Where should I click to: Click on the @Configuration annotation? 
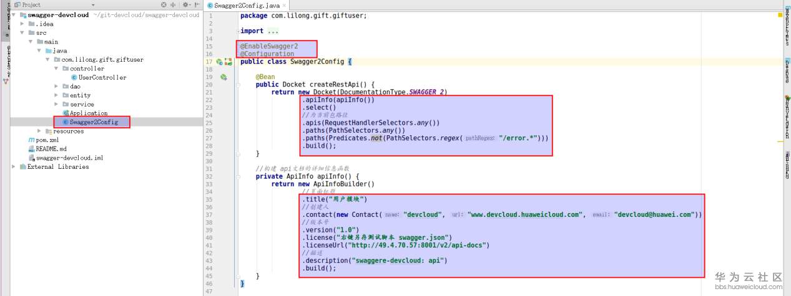point(267,54)
